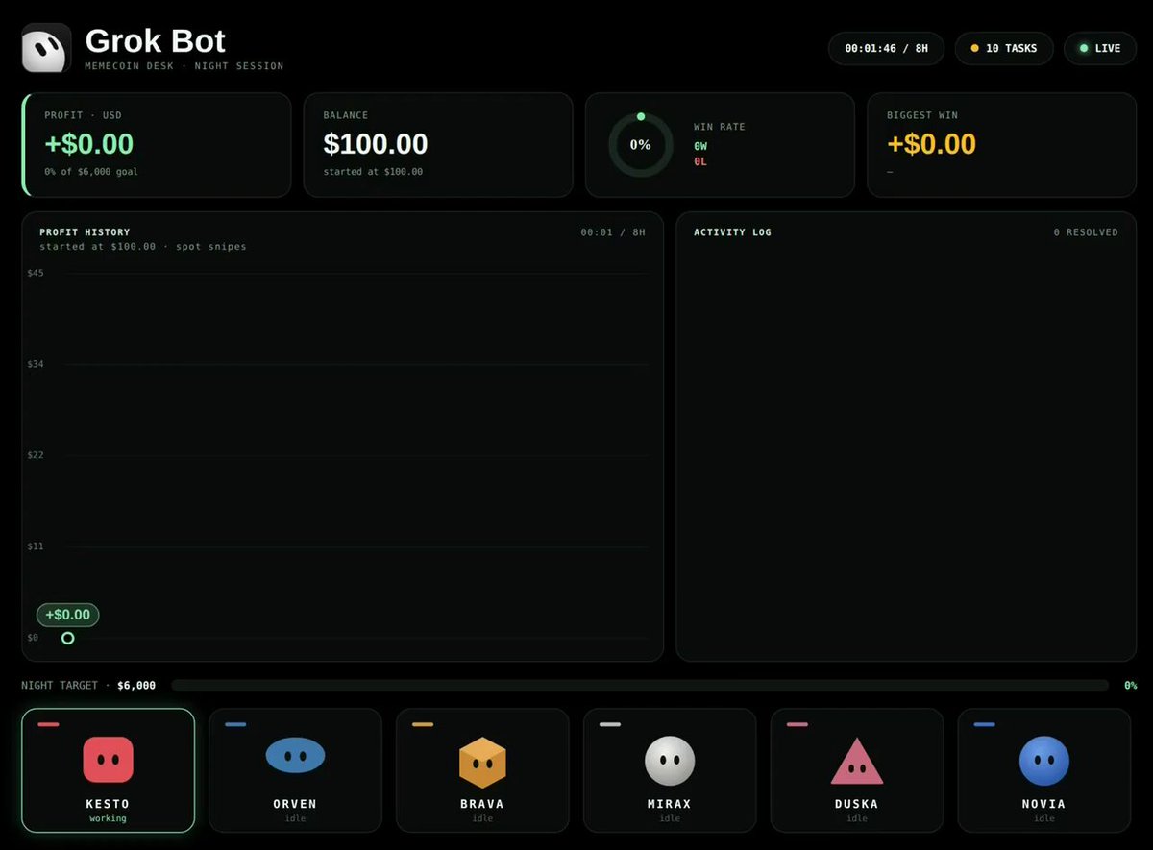
Task: Open the Balance $100.00 card
Action: [438, 145]
